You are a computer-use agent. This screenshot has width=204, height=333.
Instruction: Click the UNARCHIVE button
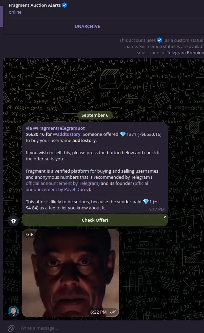click(x=87, y=26)
